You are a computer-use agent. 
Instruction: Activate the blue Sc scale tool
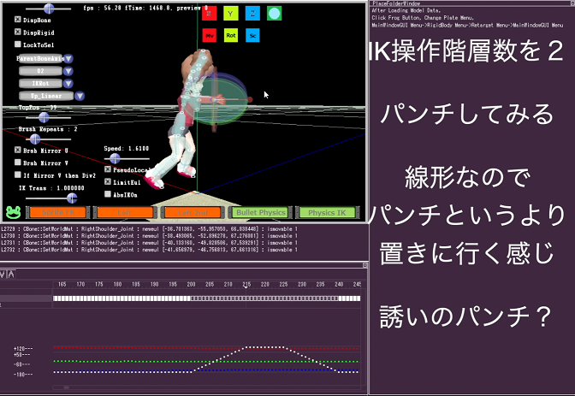pyautogui.click(x=252, y=35)
